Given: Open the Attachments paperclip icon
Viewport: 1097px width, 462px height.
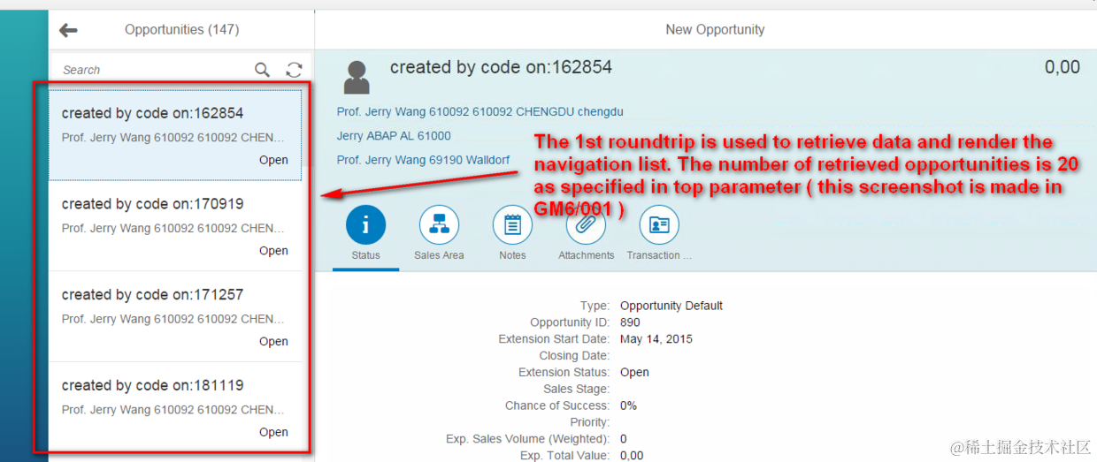Looking at the screenshot, I should pos(586,225).
